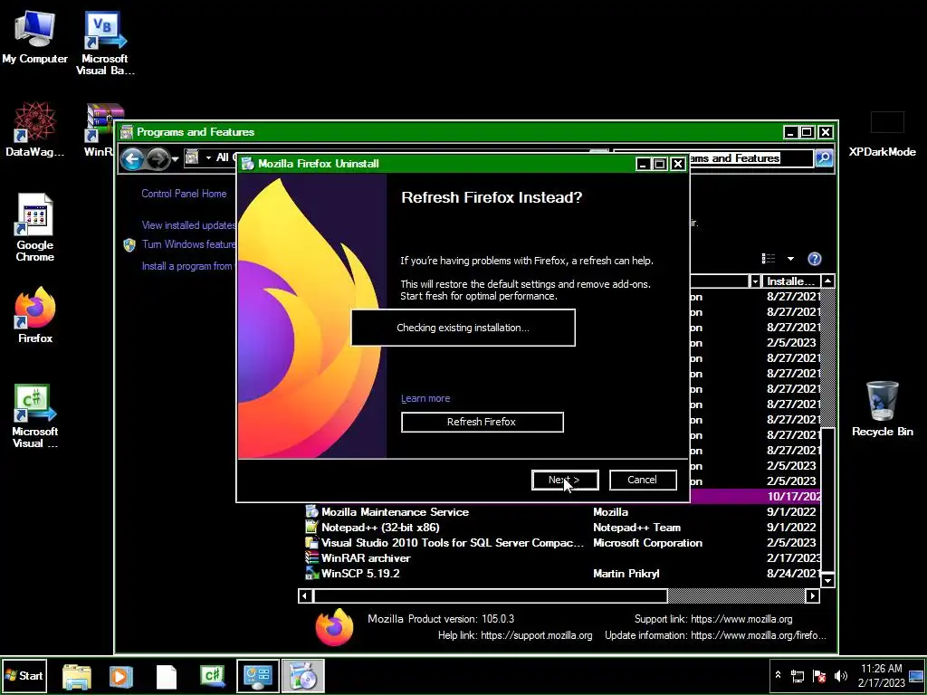Open Turn Windows features link
This screenshot has height=695, width=927.
coord(188,244)
